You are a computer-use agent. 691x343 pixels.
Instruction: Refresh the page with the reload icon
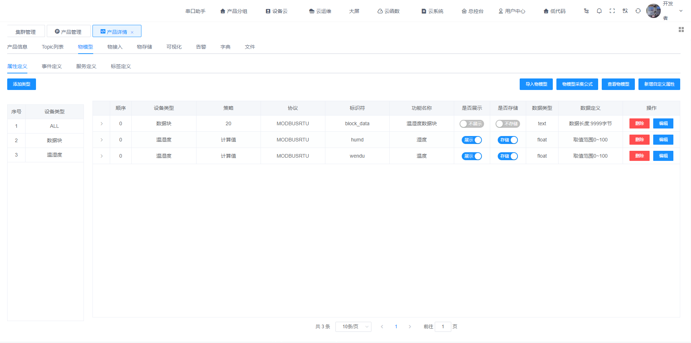638,11
